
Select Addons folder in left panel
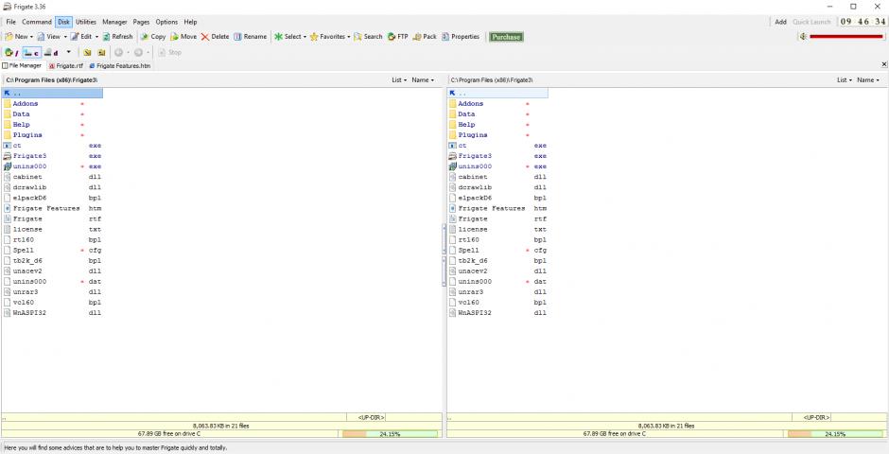click(52, 104)
